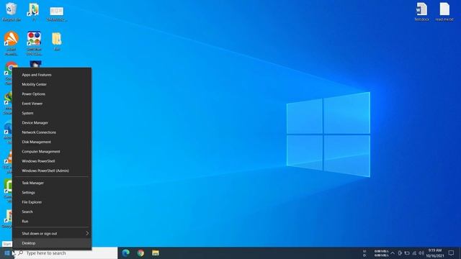Open Run from the context menu

point(52,222)
